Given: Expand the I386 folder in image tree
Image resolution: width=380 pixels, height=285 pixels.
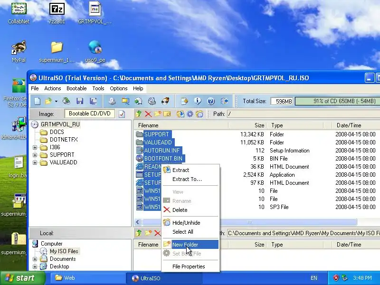Looking at the screenshot, I should pos(35,147).
